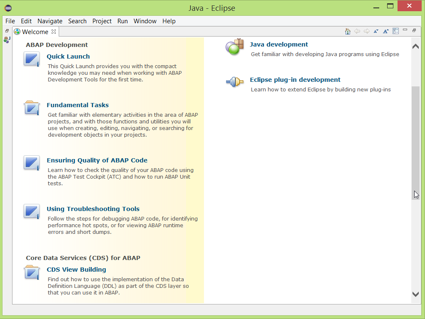The image size is (425, 319).
Task: Increase the Welcome page font size
Action: [385, 31]
